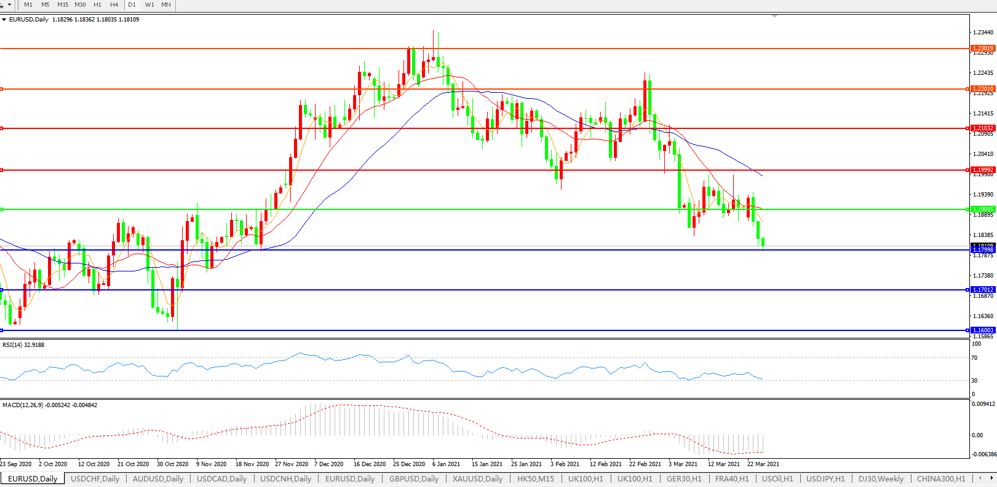Switch timeframe to M1
This screenshot has width=997, height=487.
click(28, 5)
